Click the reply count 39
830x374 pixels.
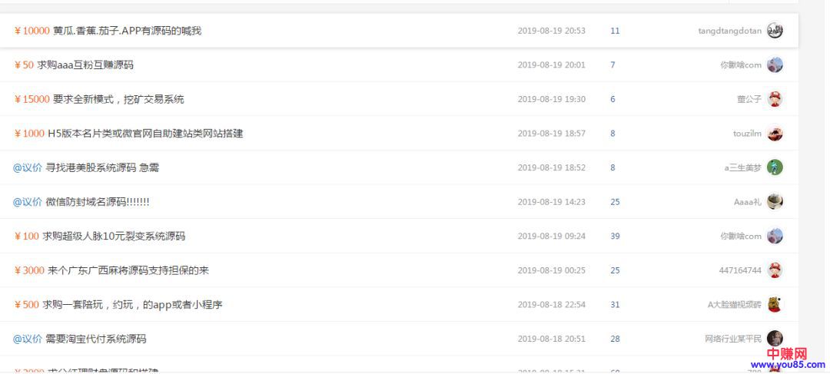click(x=615, y=236)
